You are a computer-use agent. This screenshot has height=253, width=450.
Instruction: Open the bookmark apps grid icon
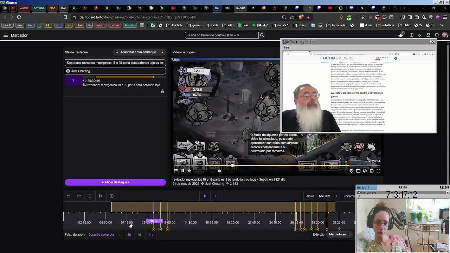click(x=142, y=25)
